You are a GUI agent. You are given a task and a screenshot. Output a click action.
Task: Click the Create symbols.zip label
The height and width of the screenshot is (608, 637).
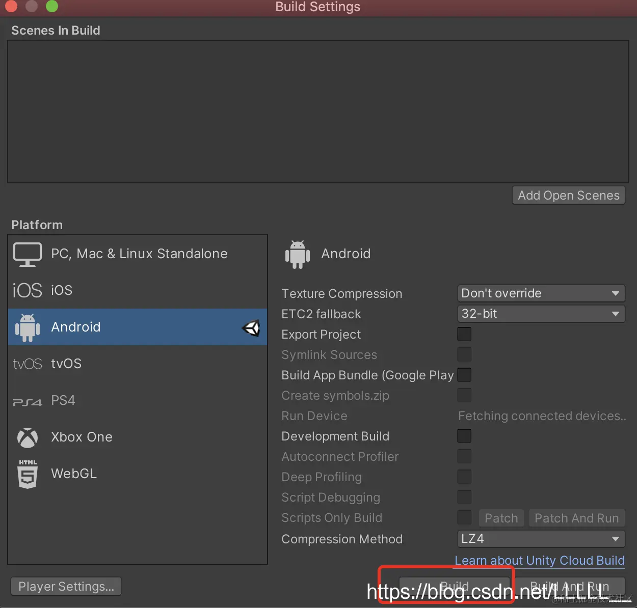tap(335, 396)
